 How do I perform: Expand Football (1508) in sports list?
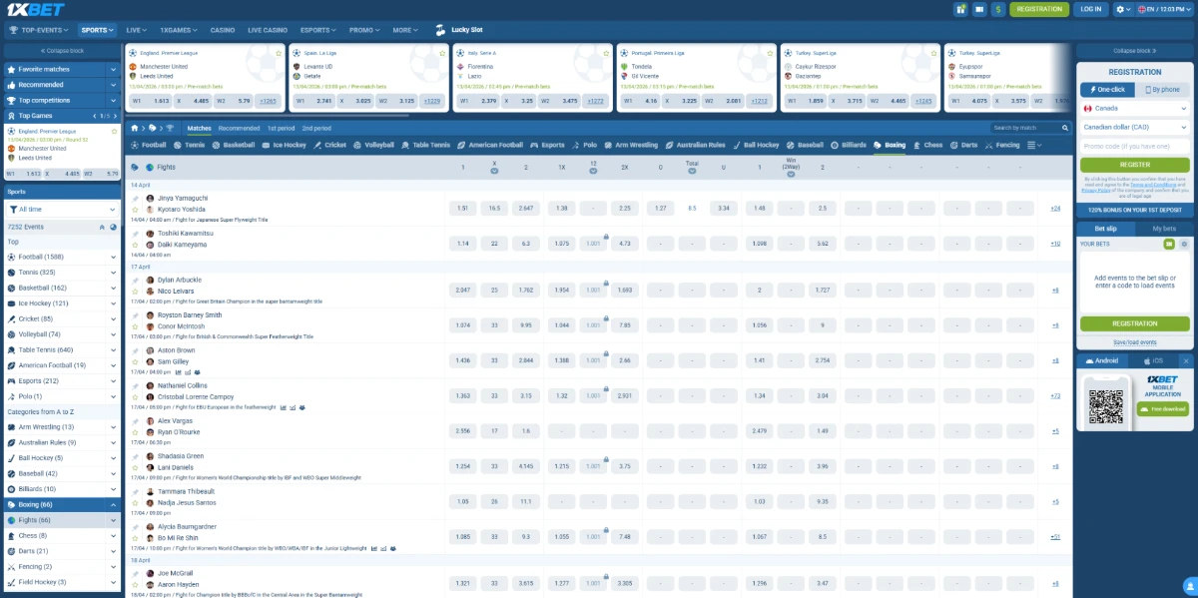click(x=113, y=257)
